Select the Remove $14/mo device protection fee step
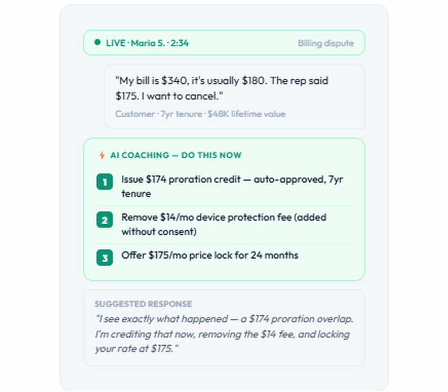Screen dimensions: 448x392 [223, 224]
